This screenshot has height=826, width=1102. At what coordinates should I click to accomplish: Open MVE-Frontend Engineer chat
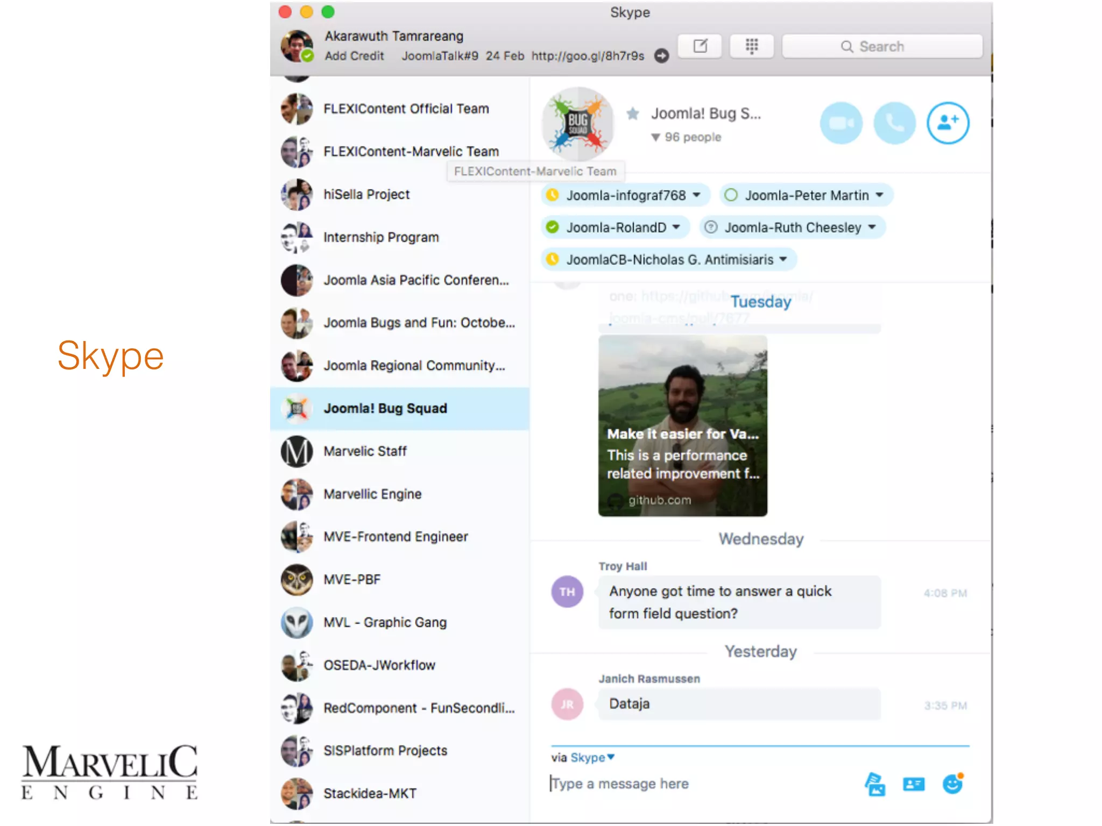(400, 537)
